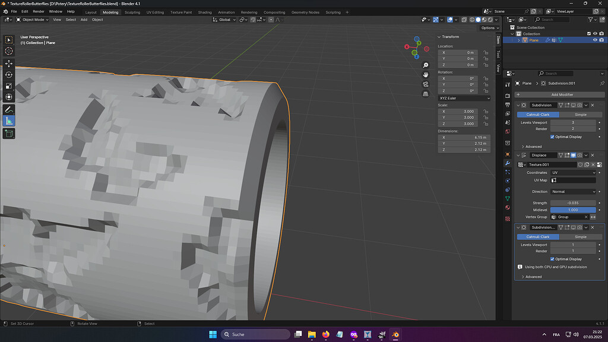Open the Modifiers properties wrench tab

click(508, 163)
